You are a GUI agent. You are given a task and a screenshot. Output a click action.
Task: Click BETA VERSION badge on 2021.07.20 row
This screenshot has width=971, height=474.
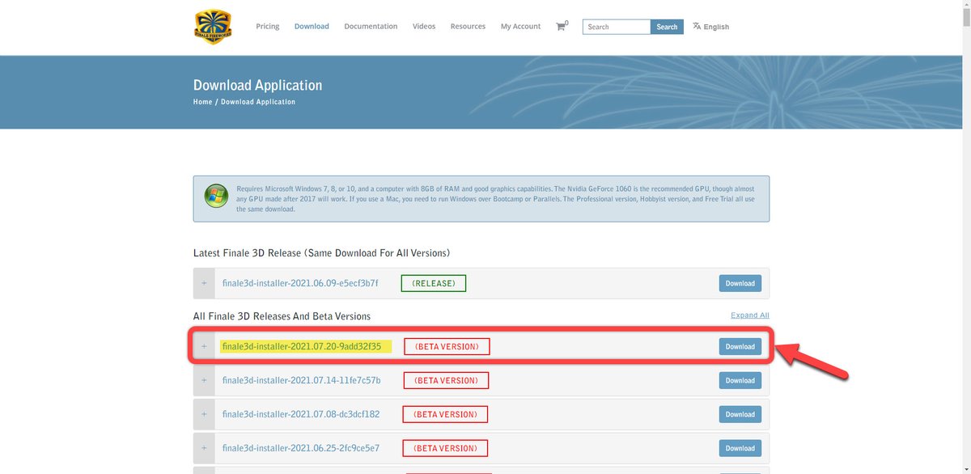[x=447, y=346]
